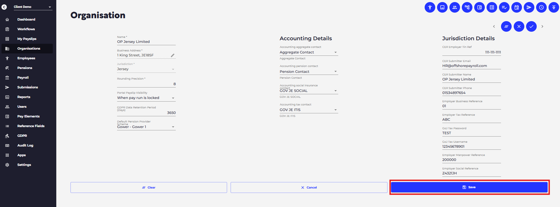Screen dimensions: 560x207
Task: Click the accessibility person icon in top toolbar
Action: (430, 7)
